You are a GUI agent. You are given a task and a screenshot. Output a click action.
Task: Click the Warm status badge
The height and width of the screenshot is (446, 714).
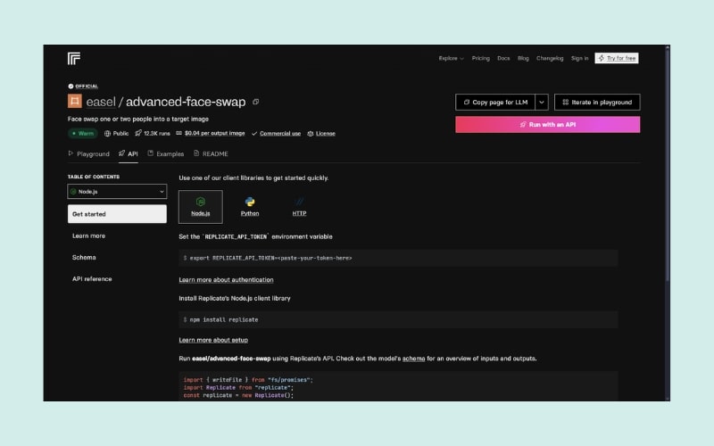coord(83,133)
